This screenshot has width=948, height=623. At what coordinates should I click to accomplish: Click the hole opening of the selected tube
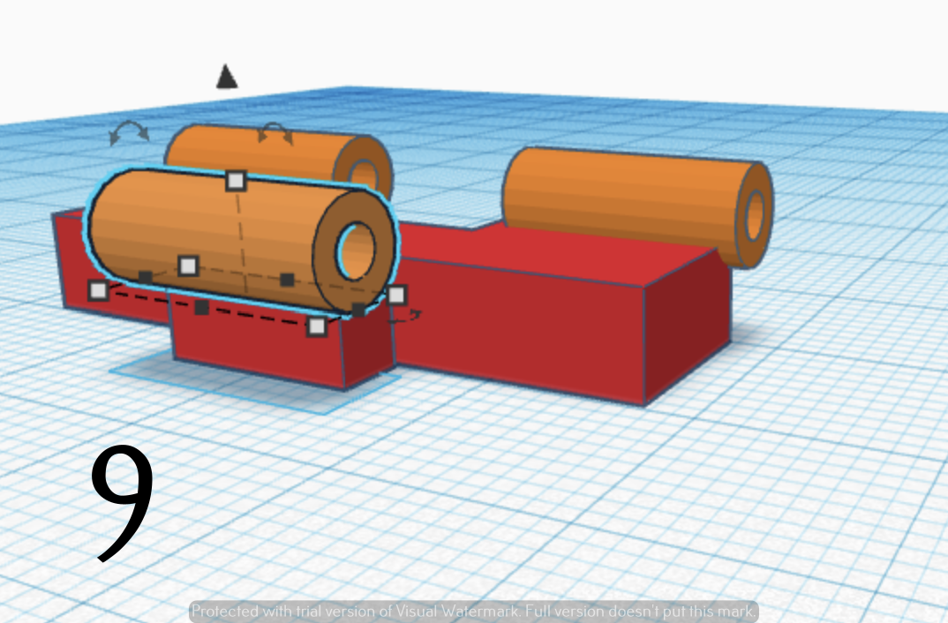click(357, 251)
